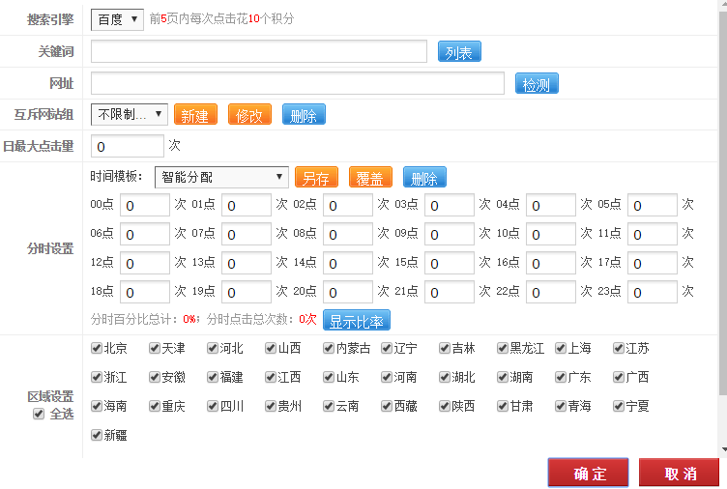
Task: Click the 11点 count field
Action: point(653,234)
